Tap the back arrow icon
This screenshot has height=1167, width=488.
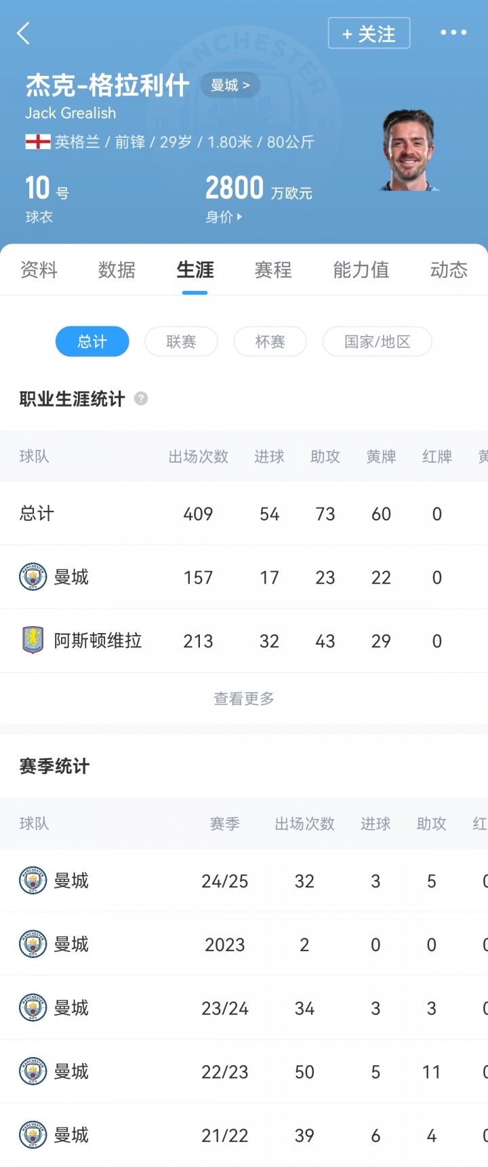[24, 33]
